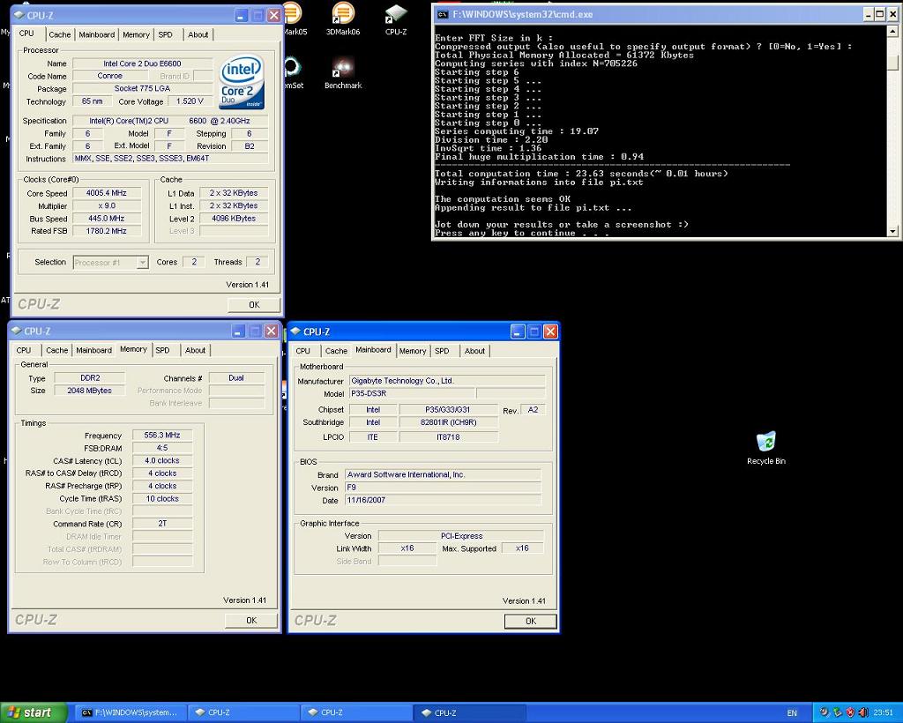This screenshot has height=723, width=903.
Task: Click the motherboard Model field P35-DS3R
Action: tap(413, 393)
